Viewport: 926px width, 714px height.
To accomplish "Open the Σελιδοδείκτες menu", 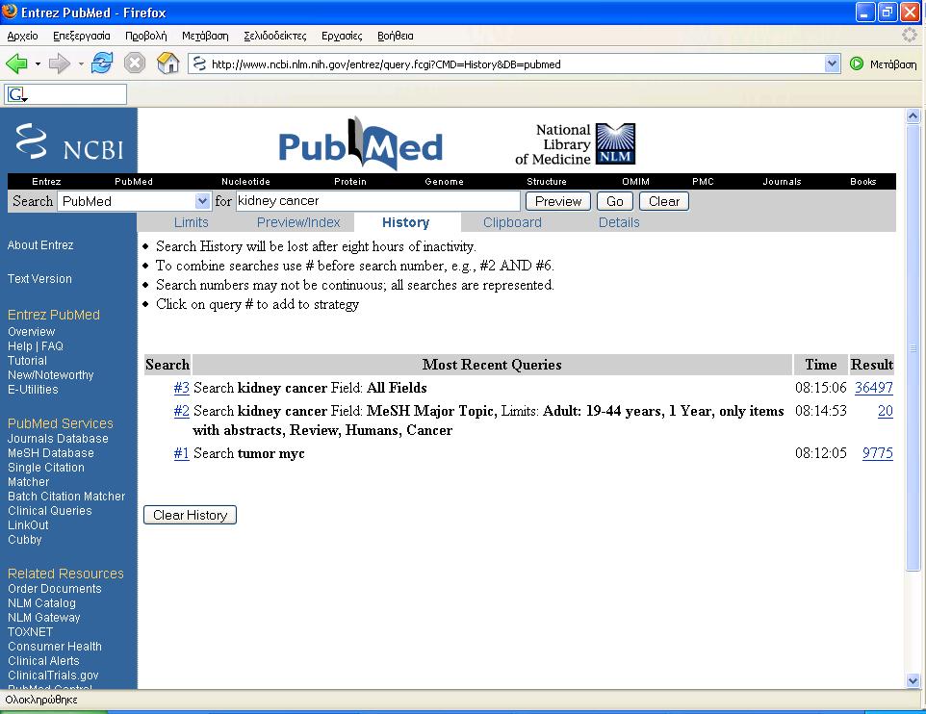I will pos(274,36).
